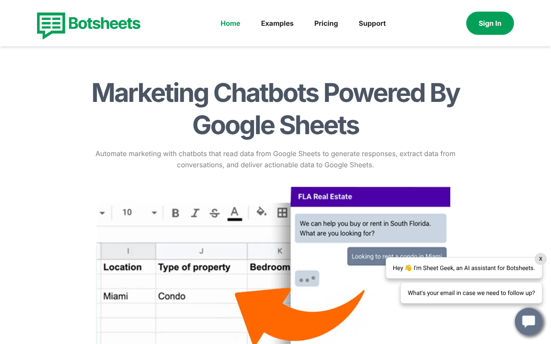
Task: Navigate to the Pricing section
Action: (x=326, y=23)
